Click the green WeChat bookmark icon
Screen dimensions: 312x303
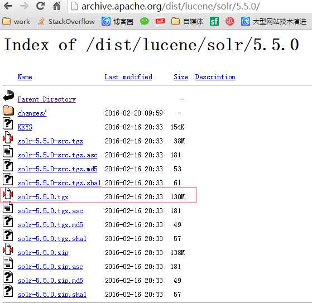pos(145,21)
